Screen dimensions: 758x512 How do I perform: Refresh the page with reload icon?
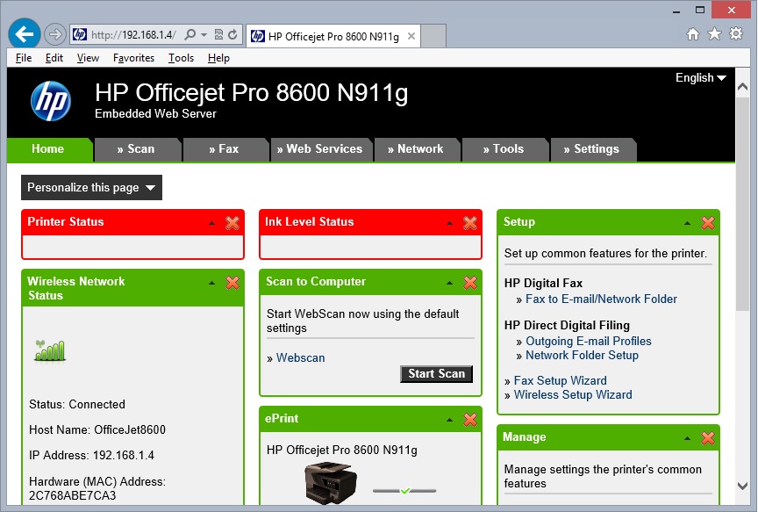pyautogui.click(x=233, y=35)
